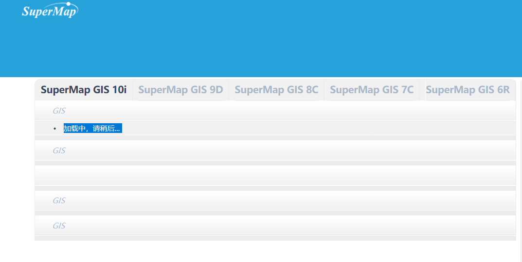This screenshot has height=262, width=522.
Task: Open the SuperMap GIS 8C tab
Action: coord(276,90)
